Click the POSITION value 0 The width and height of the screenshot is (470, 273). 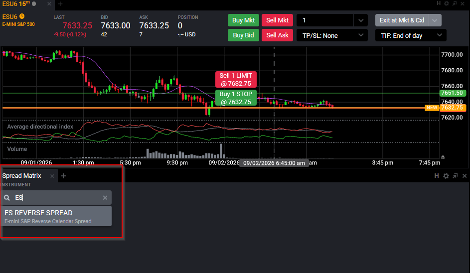pyautogui.click(x=180, y=26)
